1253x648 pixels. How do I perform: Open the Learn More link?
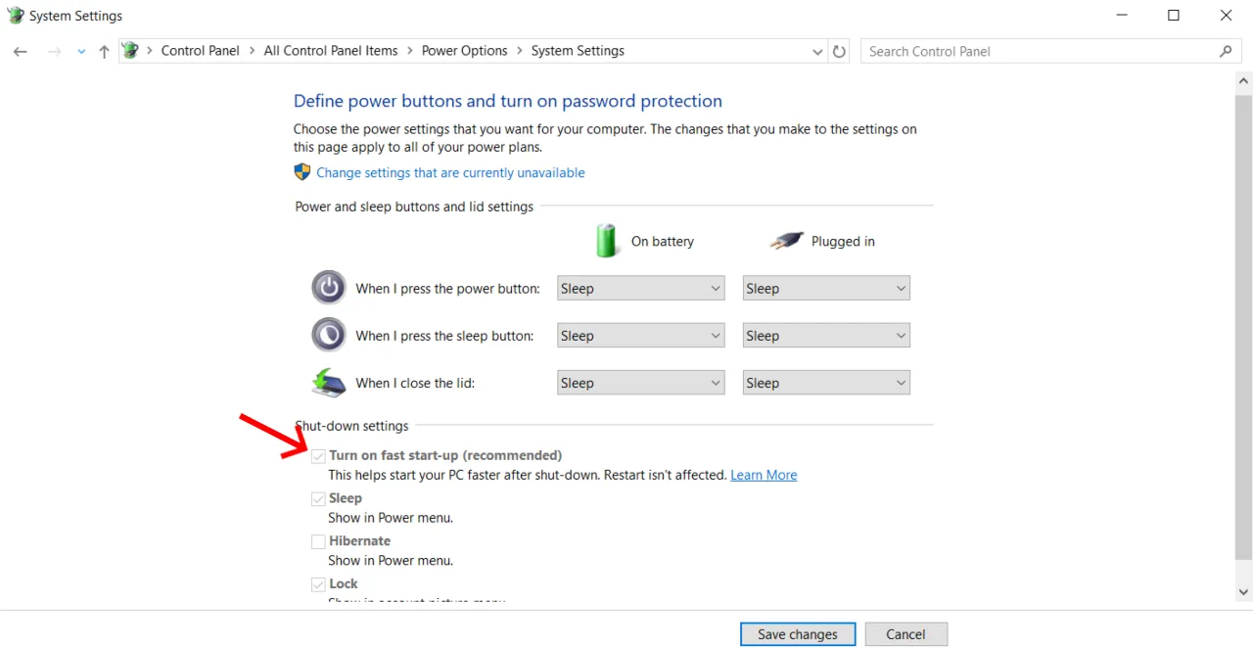(x=764, y=475)
